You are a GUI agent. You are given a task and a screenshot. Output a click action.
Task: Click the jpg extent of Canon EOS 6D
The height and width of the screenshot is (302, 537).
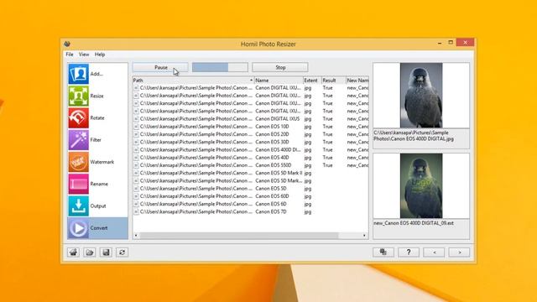pyautogui.click(x=308, y=204)
